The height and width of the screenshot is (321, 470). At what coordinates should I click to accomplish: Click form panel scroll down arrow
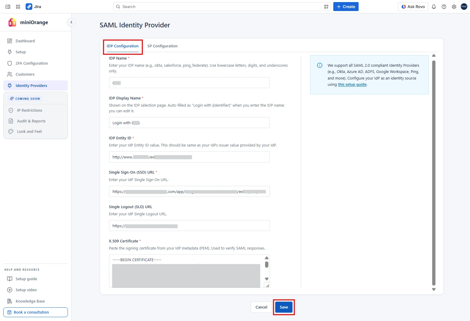(x=434, y=289)
